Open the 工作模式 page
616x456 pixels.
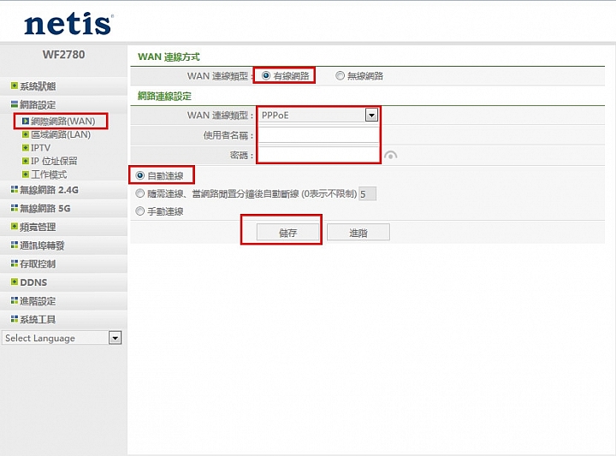[49, 175]
